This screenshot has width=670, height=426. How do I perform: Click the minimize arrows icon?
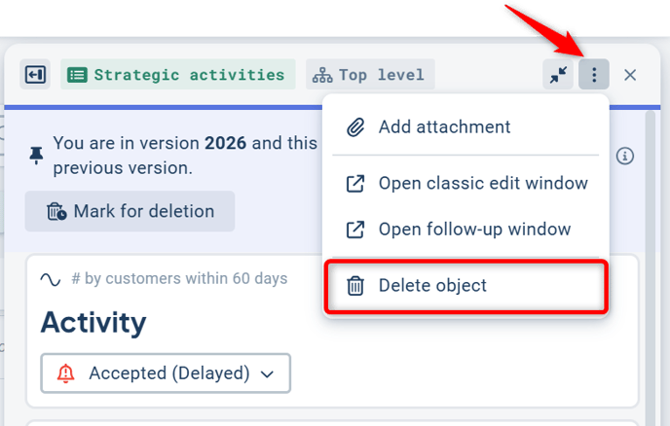(x=558, y=74)
